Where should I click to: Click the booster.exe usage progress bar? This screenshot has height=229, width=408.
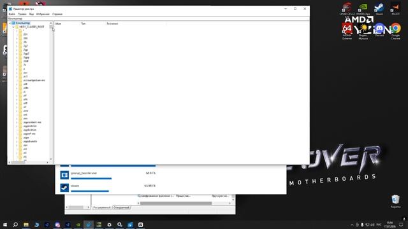pyautogui.click(x=91, y=179)
